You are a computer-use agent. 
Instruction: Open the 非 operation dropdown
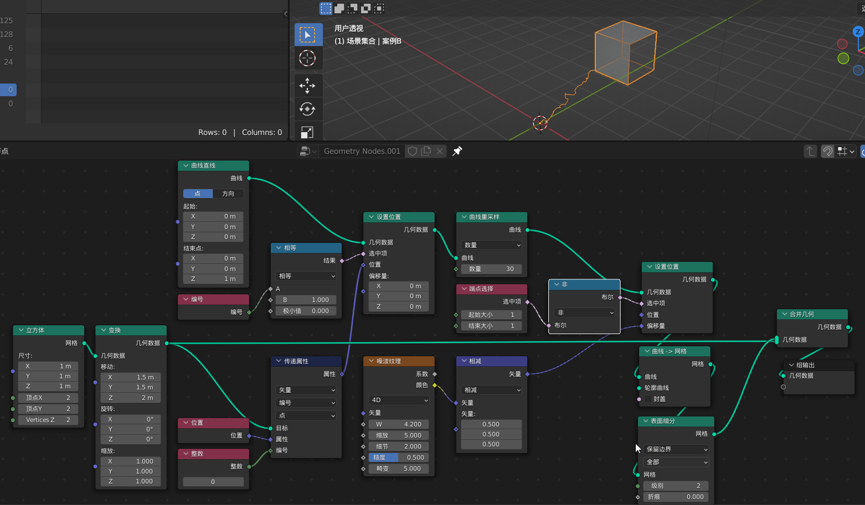tap(585, 313)
